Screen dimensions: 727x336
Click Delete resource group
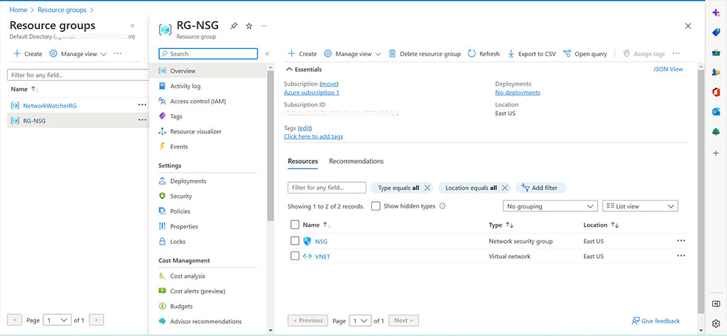[425, 54]
